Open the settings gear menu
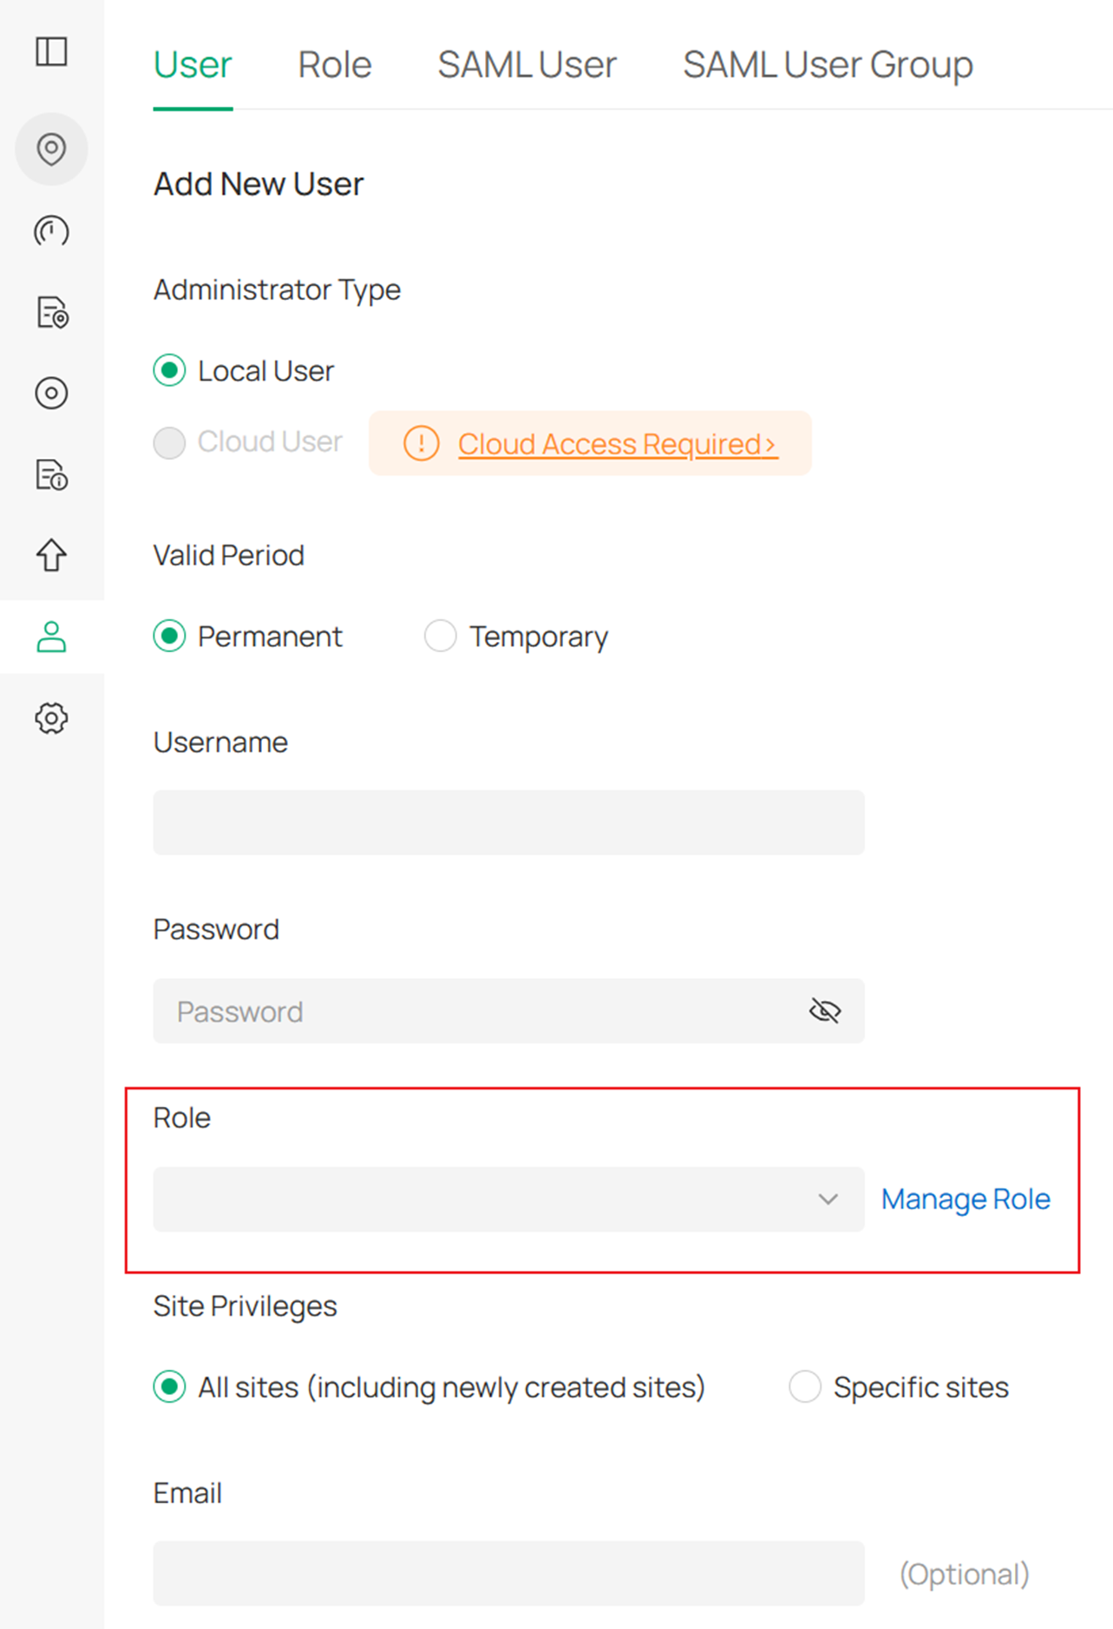Viewport: 1113px width, 1629px height. click(x=51, y=717)
